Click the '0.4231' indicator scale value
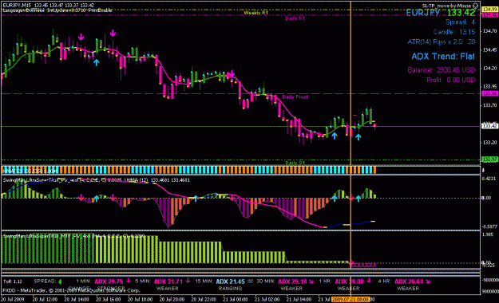The width and height of the screenshot is (499, 303). coord(489,179)
